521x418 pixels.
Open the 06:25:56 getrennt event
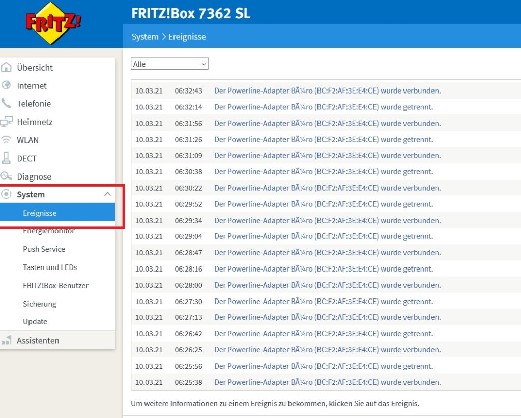click(324, 366)
